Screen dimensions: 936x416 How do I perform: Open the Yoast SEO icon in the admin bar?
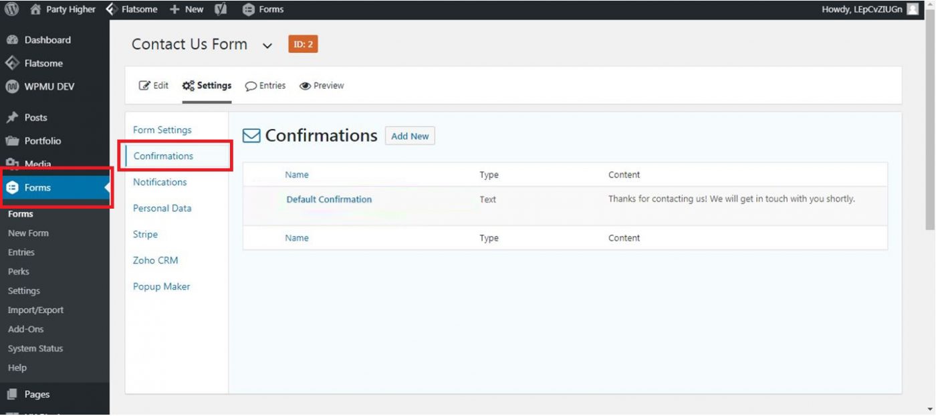pyautogui.click(x=221, y=9)
